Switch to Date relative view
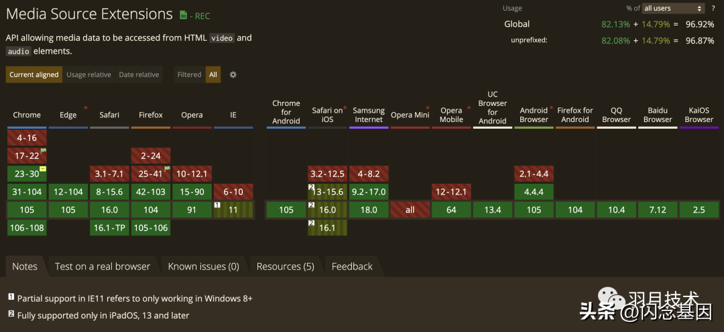Viewport: 724px width, 332px height. click(139, 75)
